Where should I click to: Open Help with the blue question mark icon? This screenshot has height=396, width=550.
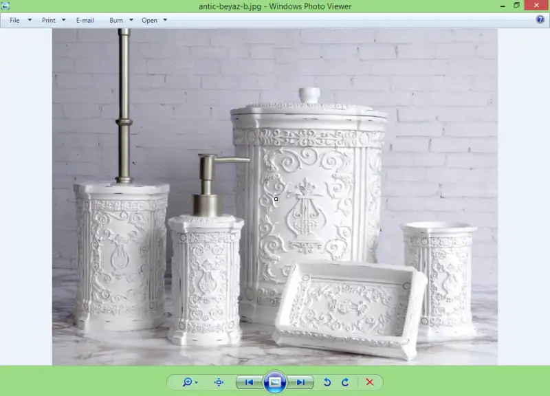coord(540,20)
